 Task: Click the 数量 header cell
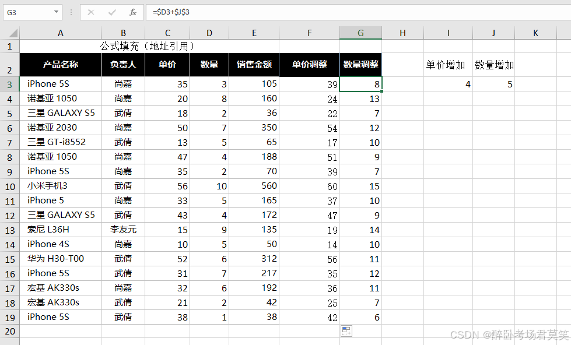[x=209, y=65]
